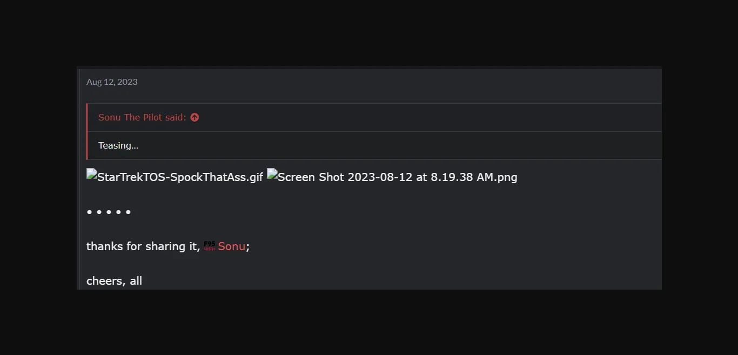This screenshot has width=738, height=355.
Task: Click the broken image icon before StarTrekTOS-SpockThatAss.gif
Action: point(91,174)
